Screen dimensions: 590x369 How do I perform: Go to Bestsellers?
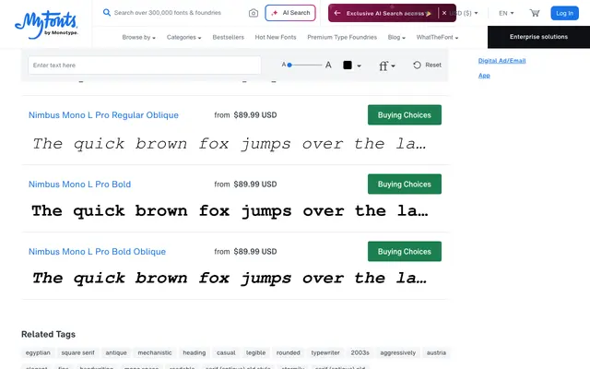coord(228,37)
